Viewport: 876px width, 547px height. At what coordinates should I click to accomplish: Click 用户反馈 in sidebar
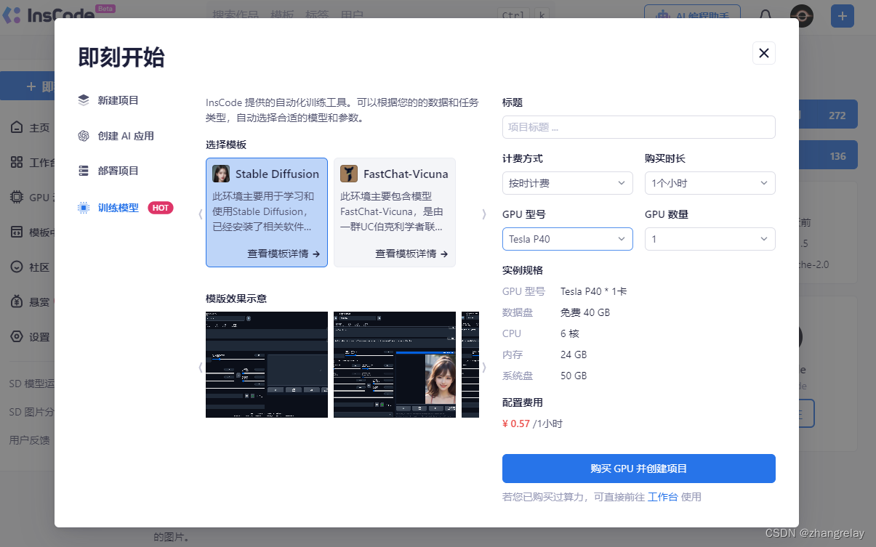point(29,440)
